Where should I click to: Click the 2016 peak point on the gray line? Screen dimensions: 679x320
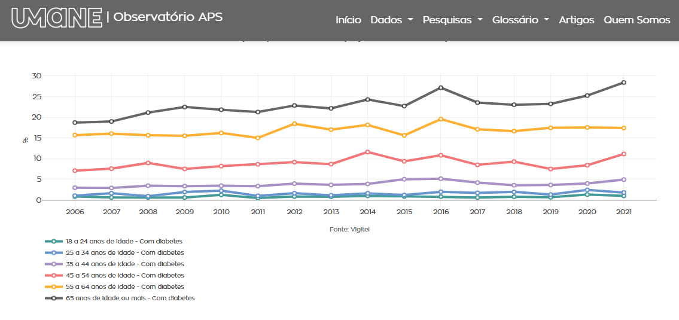pos(440,87)
